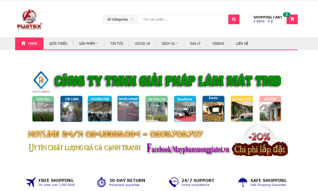Click the Fujitex logo

tap(29, 20)
